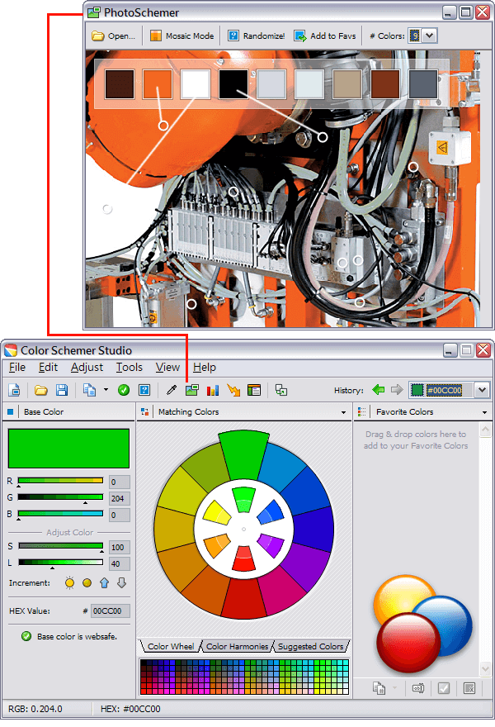Click the favorites copy color icon
This screenshot has height=727, width=495.
[379, 688]
